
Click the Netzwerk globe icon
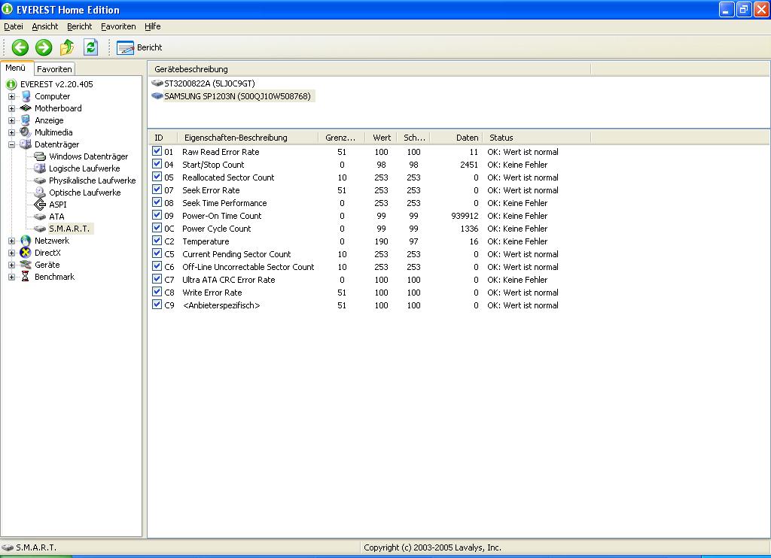pyautogui.click(x=26, y=241)
